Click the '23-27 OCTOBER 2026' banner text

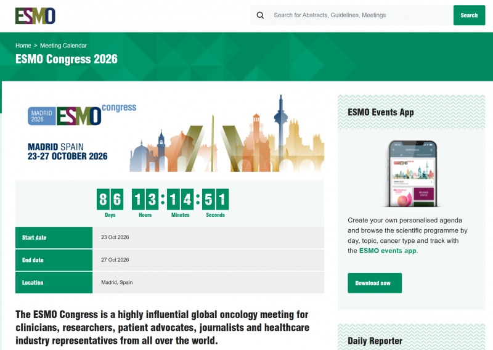tap(68, 157)
